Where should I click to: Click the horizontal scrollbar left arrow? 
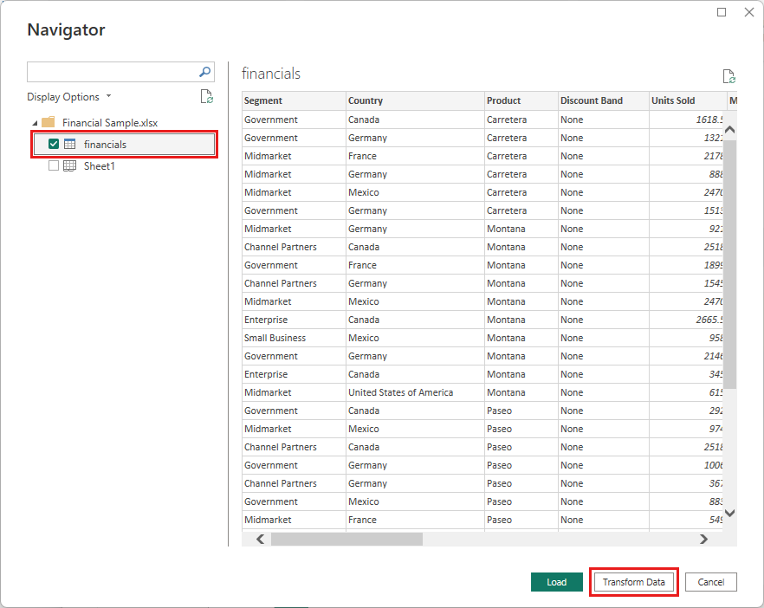tap(260, 539)
